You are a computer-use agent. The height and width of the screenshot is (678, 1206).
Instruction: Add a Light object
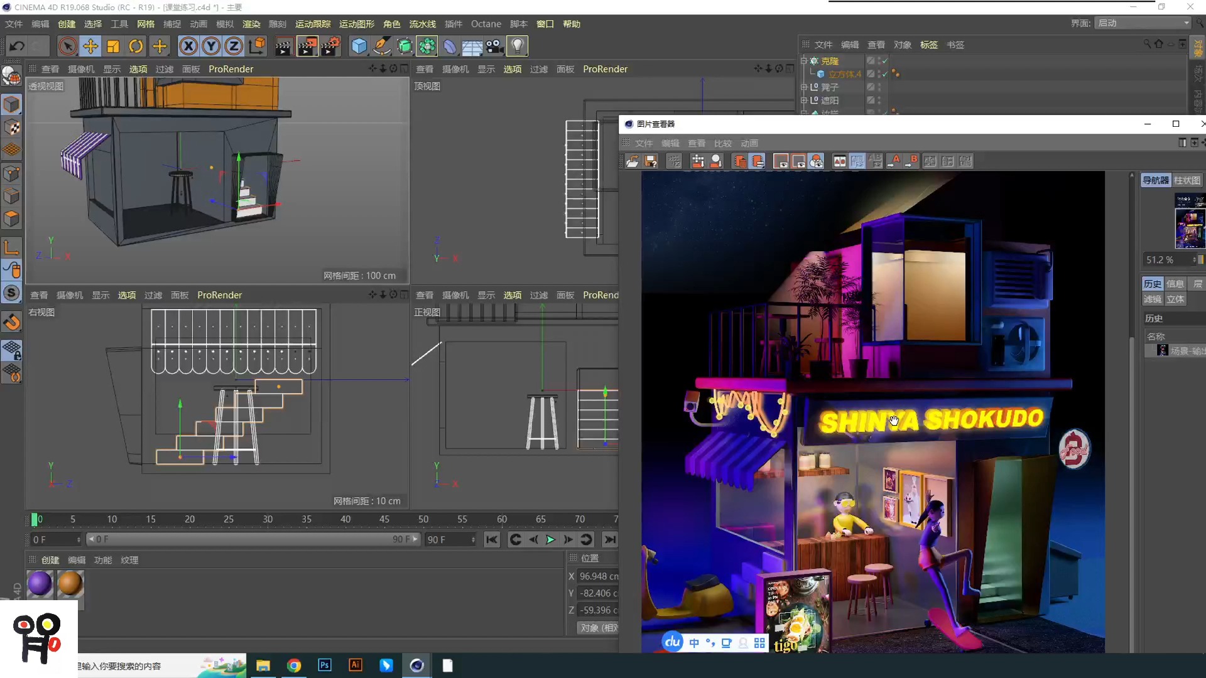[x=517, y=46]
